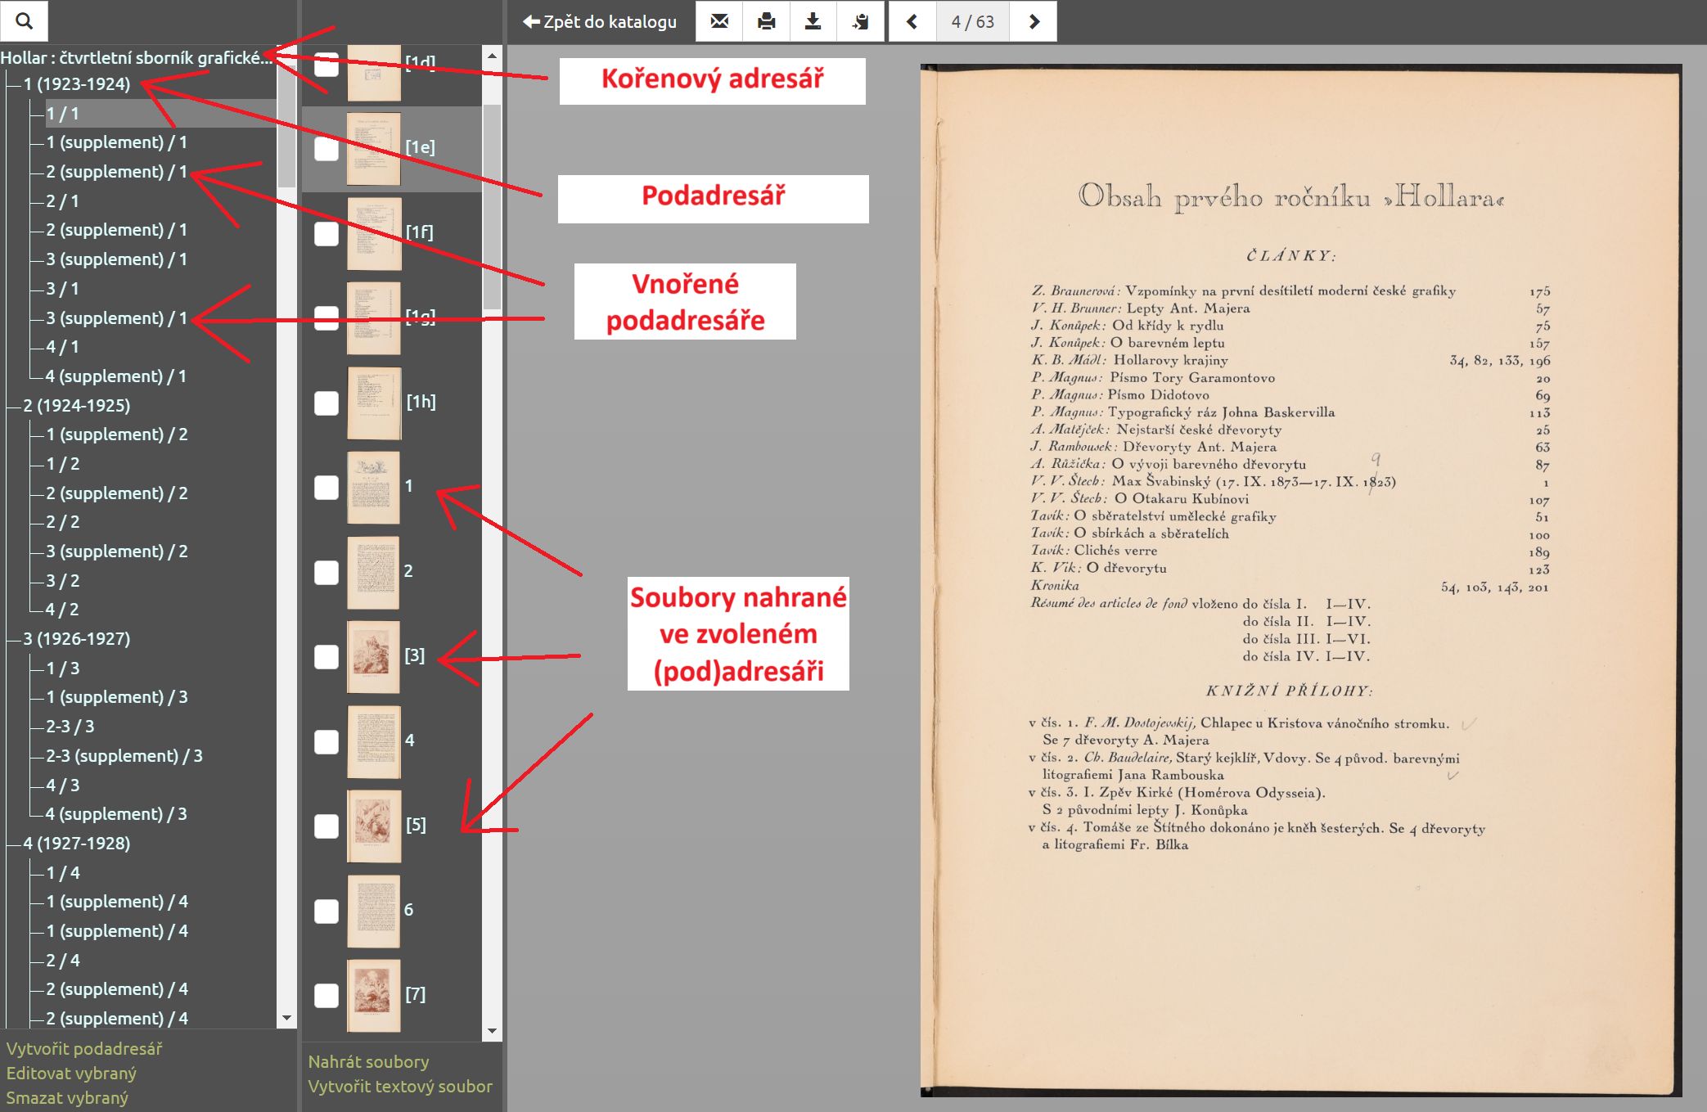Go to the previous page arrow
The image size is (1707, 1112).
[x=912, y=21]
